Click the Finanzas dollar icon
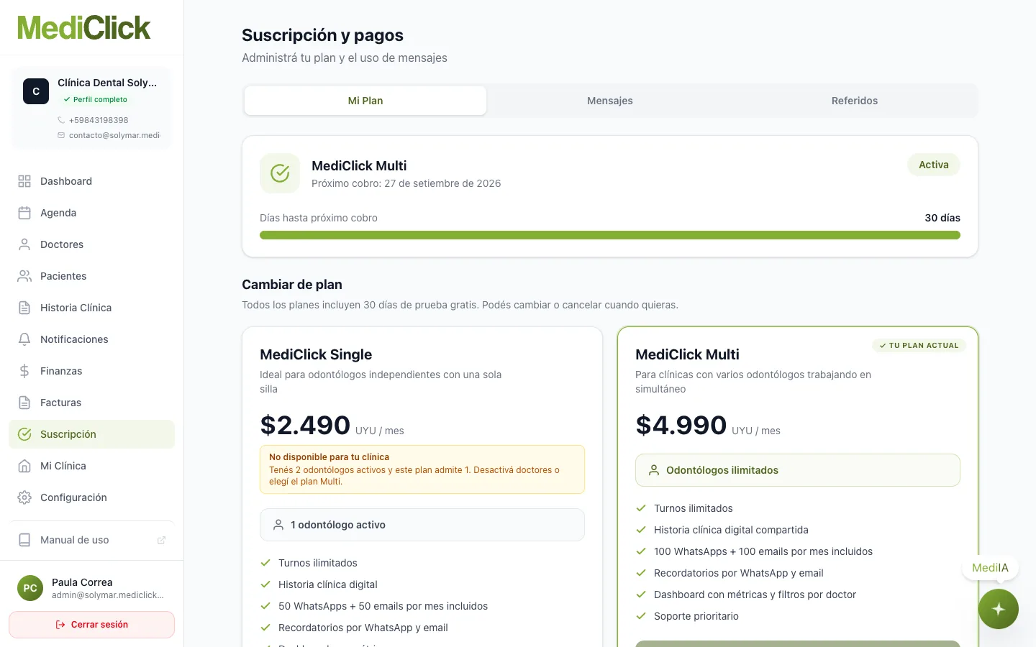 [24, 371]
